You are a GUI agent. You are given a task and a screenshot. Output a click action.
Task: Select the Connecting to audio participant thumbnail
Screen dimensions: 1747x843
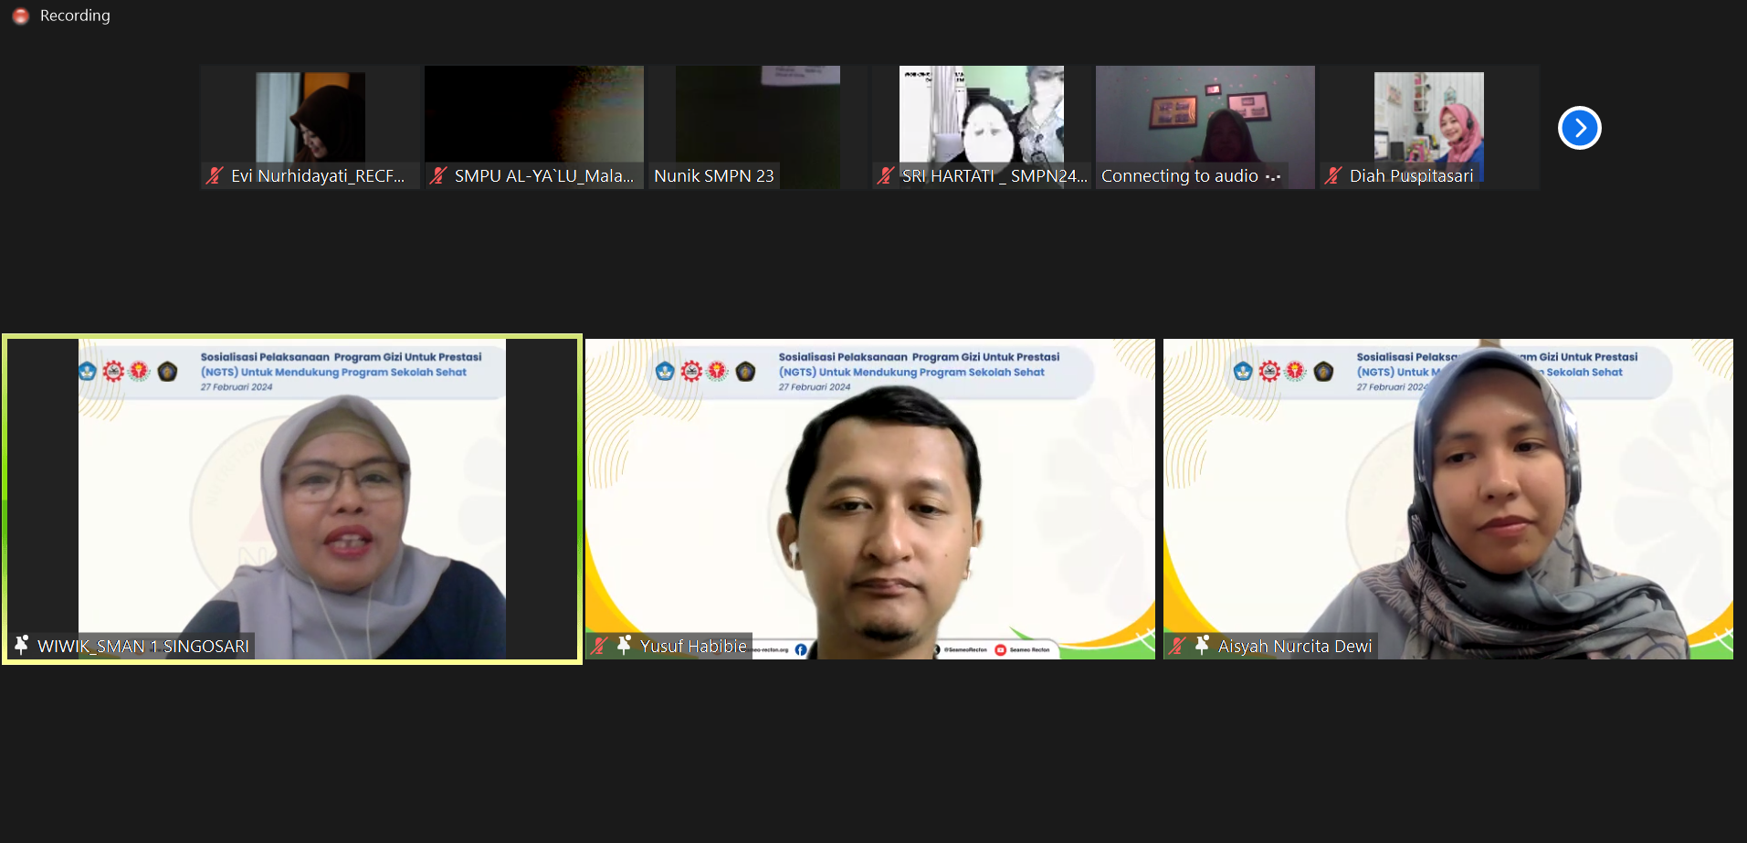tap(1205, 117)
